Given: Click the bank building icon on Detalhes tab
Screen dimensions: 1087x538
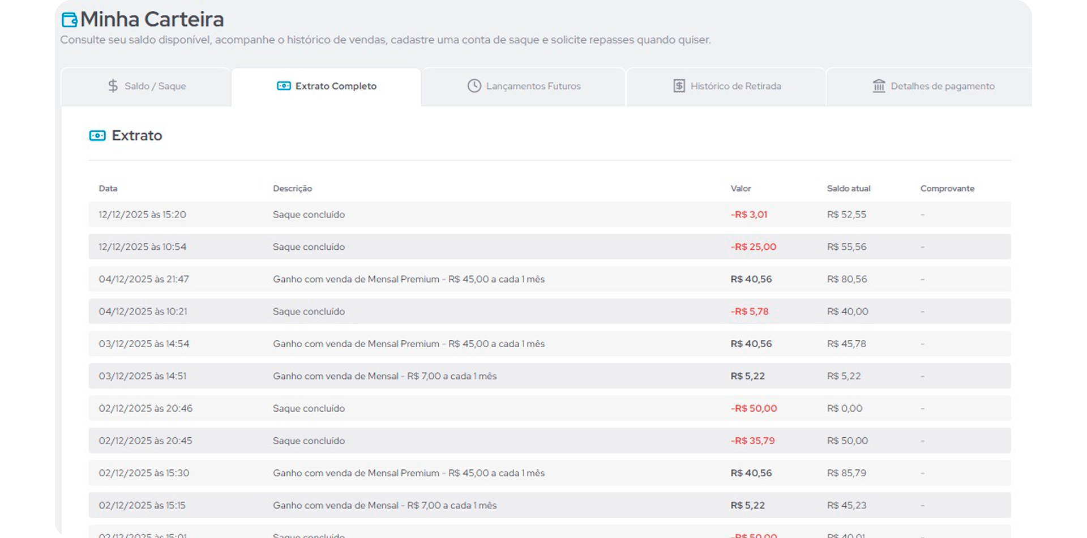Looking at the screenshot, I should click(879, 86).
